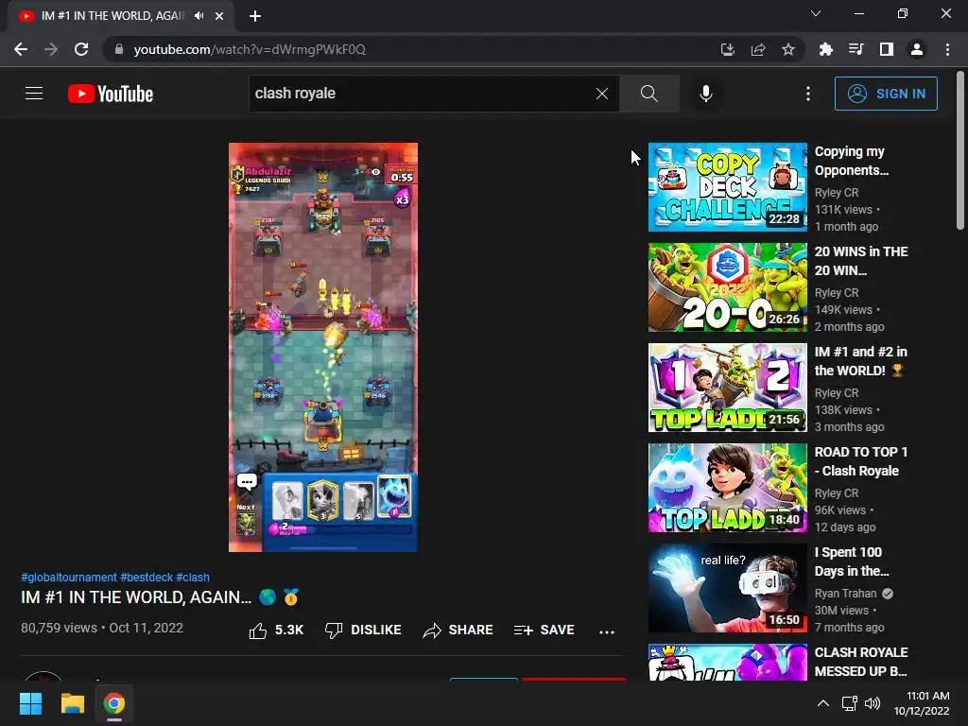Image resolution: width=968 pixels, height=726 pixels.
Task: Open the '20-0' video thumbnail
Action: pos(727,287)
